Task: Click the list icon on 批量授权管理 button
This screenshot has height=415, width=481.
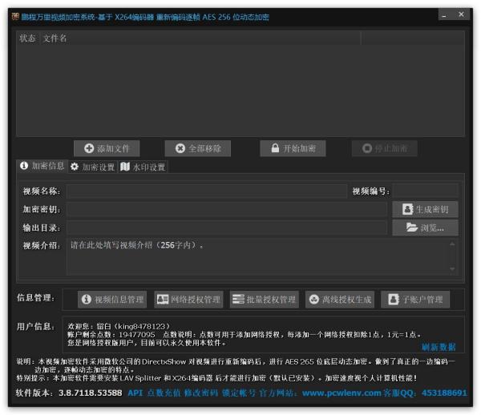Action: (238, 299)
